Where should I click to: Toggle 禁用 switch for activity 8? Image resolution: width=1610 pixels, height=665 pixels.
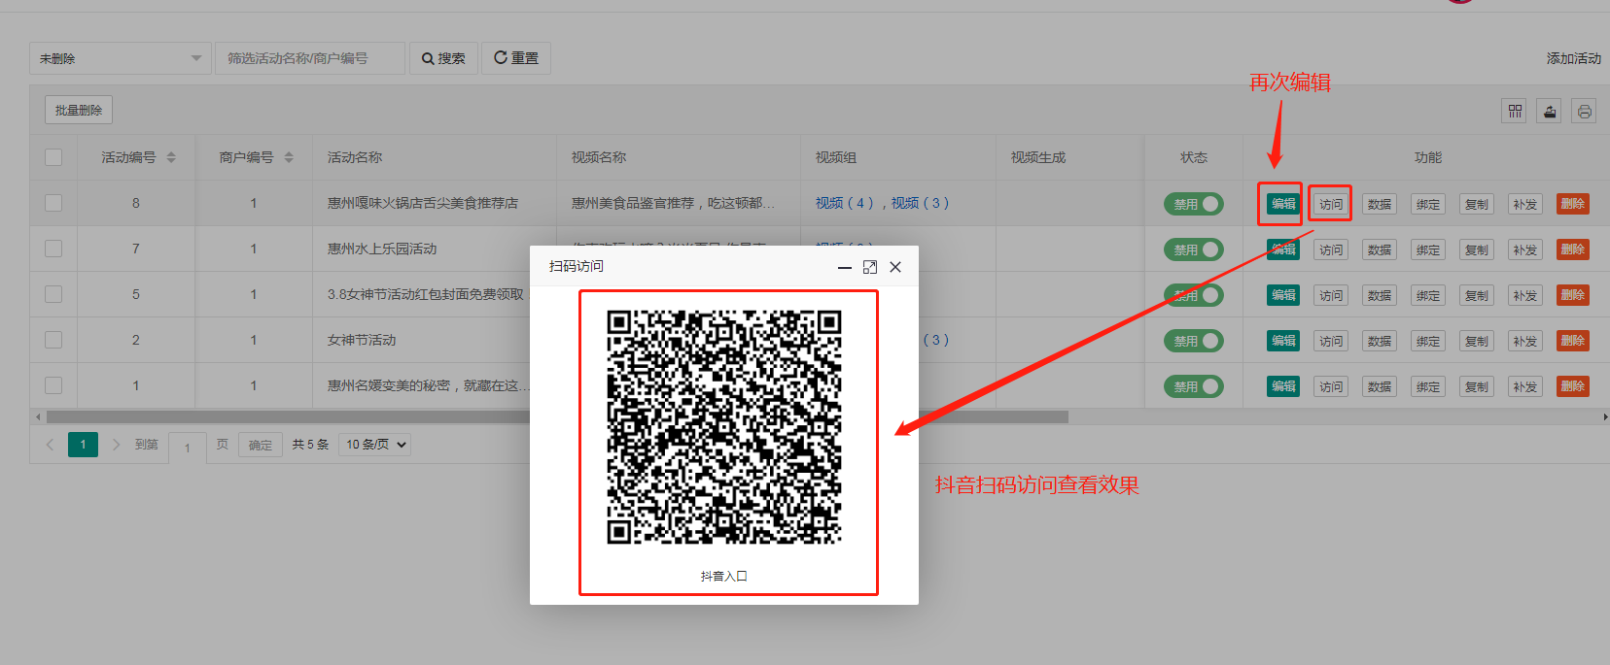(x=1194, y=204)
